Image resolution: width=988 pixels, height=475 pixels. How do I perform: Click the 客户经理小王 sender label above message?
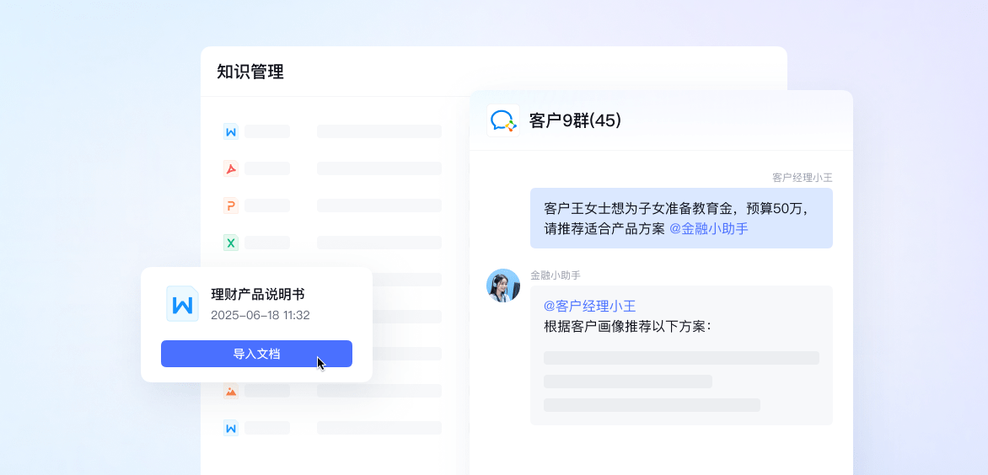(802, 178)
